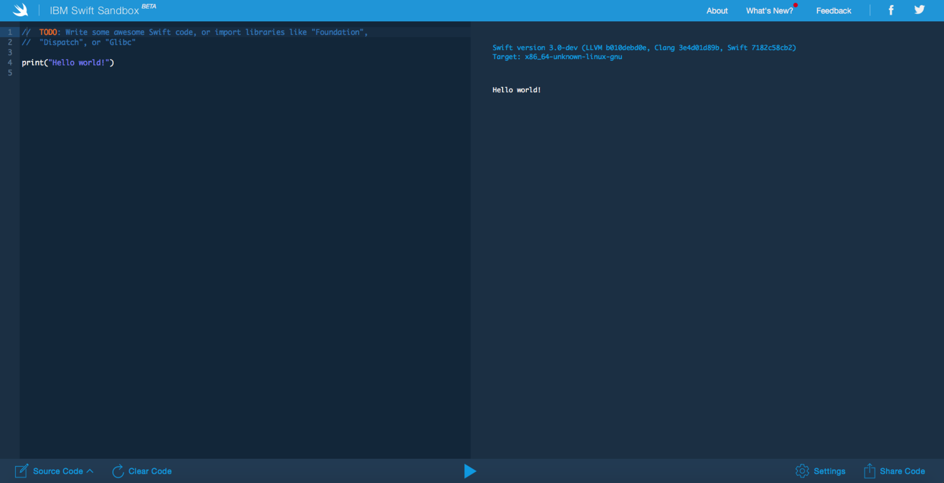Place cursor on print("Hello world!") line

(68, 63)
